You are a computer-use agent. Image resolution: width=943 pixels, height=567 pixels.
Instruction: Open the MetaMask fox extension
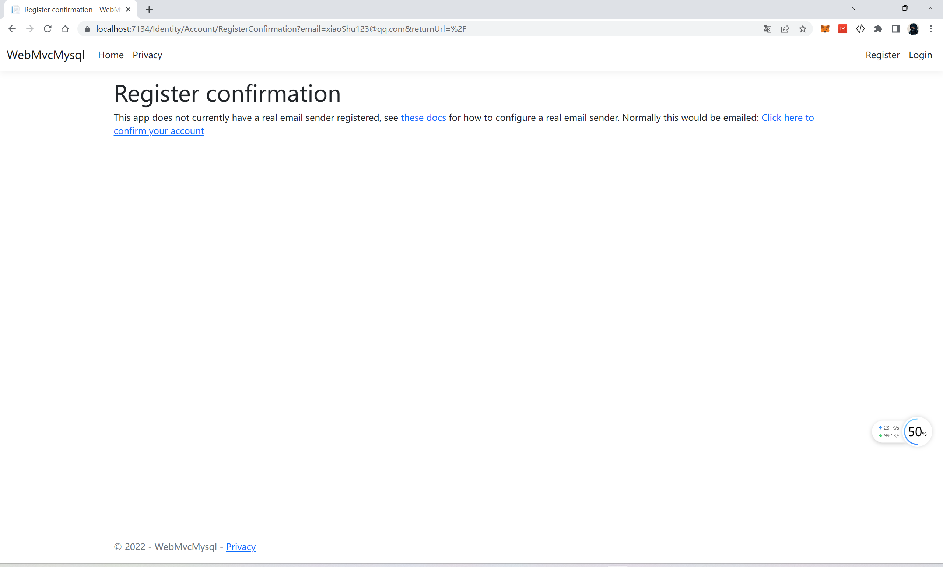point(825,29)
